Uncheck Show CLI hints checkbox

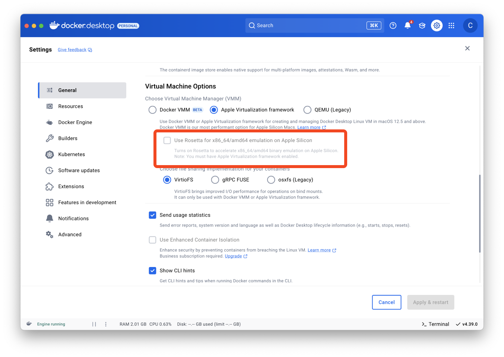click(x=152, y=270)
